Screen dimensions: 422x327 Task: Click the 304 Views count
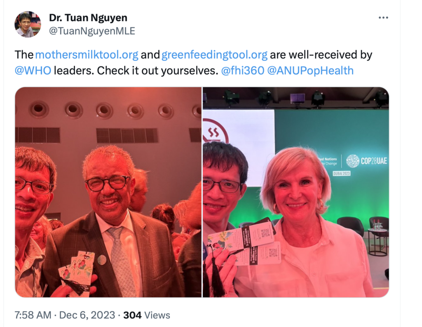pos(147,315)
